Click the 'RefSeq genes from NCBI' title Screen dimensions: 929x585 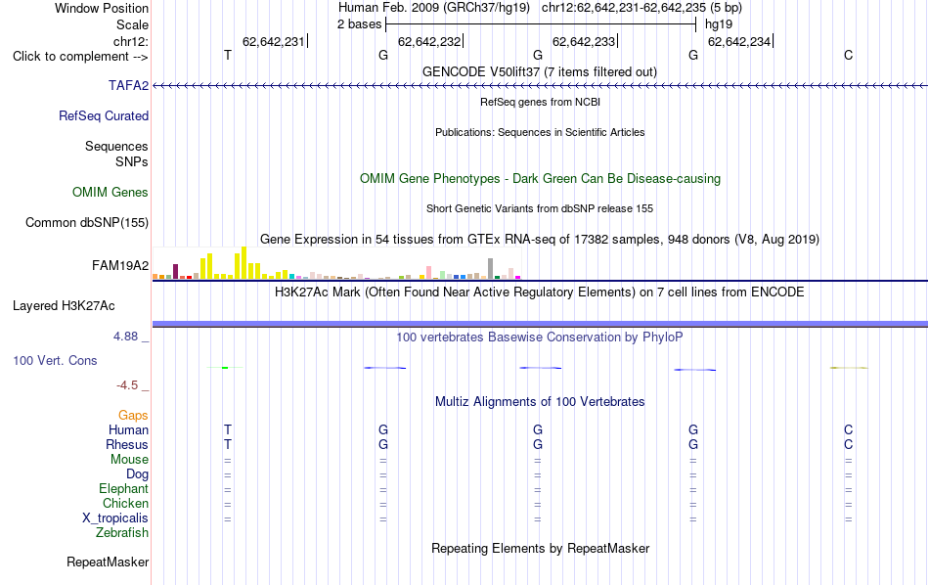tap(541, 102)
